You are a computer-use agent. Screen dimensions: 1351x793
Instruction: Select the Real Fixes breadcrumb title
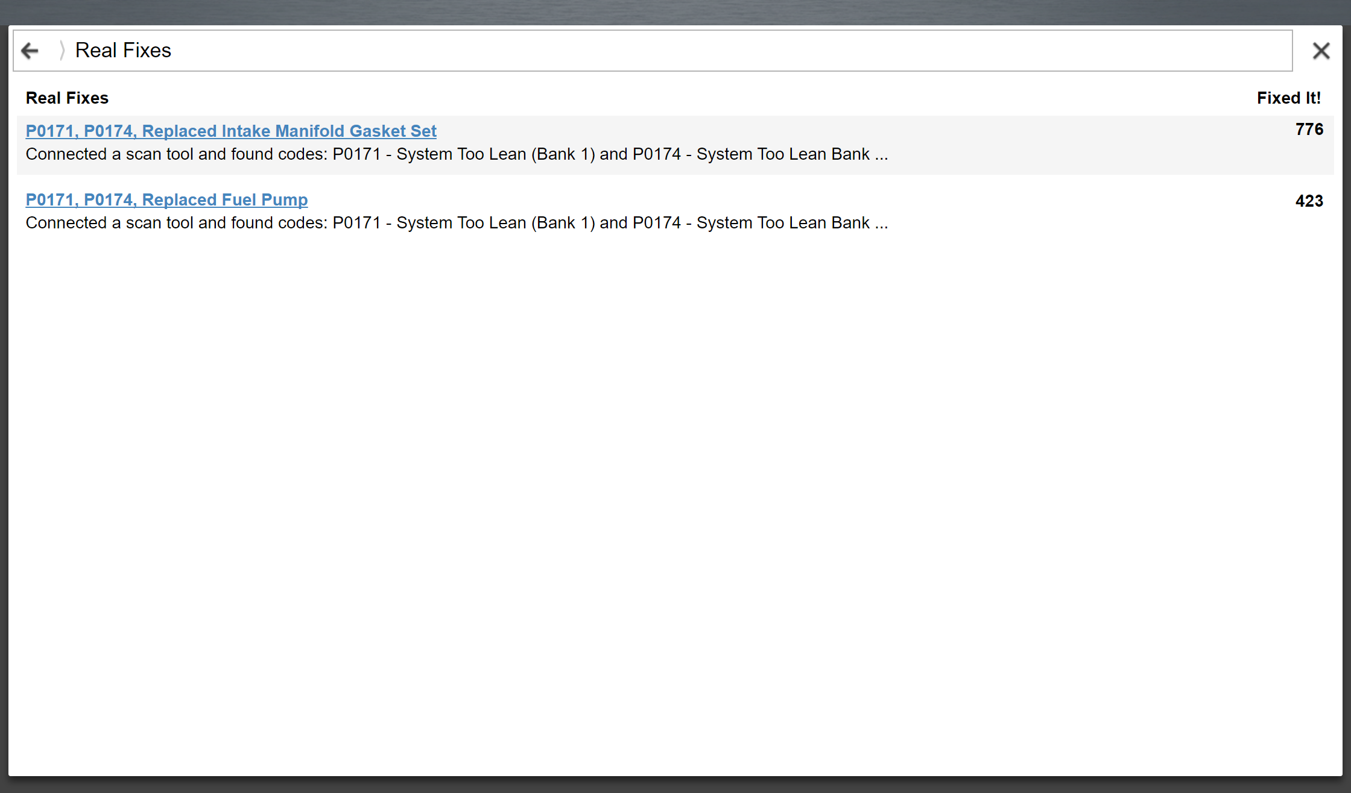tap(123, 51)
